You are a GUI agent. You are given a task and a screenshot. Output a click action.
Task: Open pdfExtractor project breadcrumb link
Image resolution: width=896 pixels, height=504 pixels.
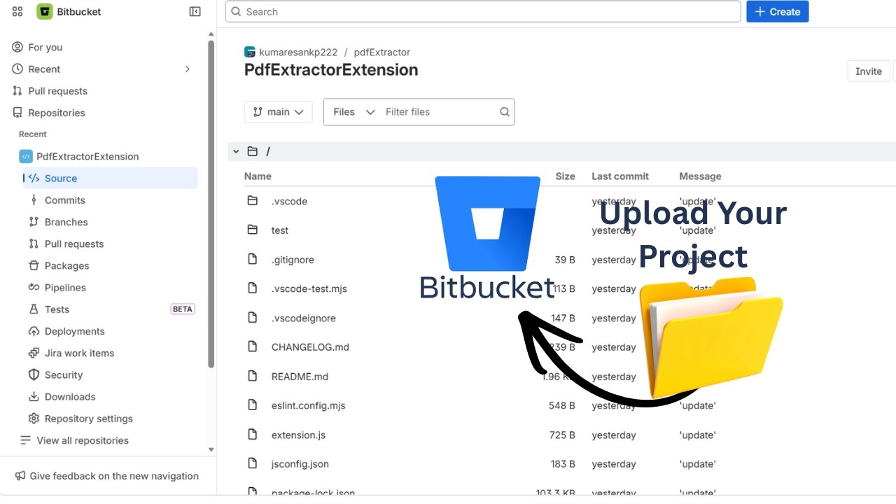click(381, 52)
